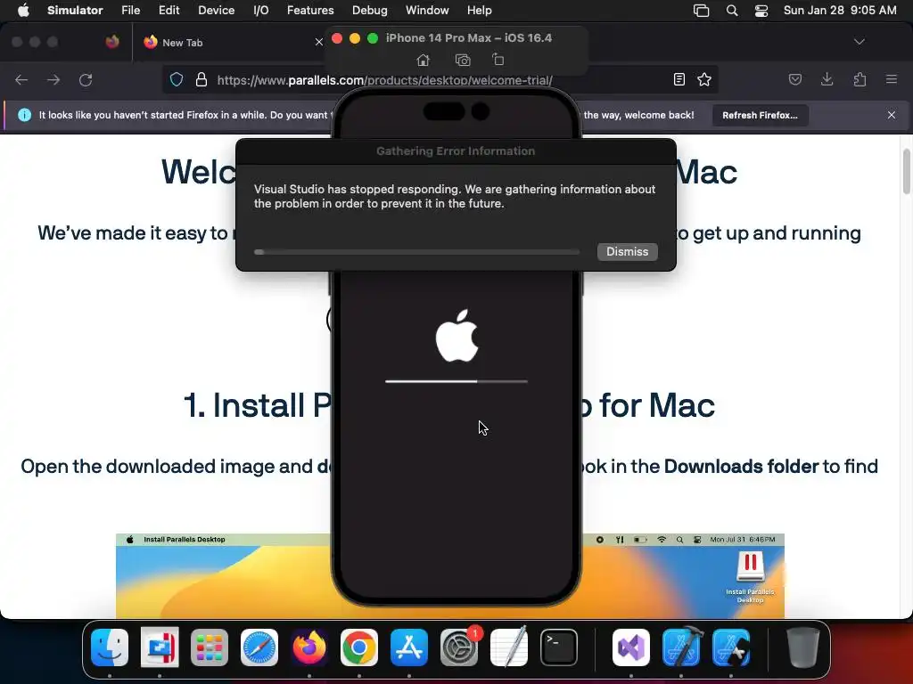The height and width of the screenshot is (684, 913).
Task: Open the Simulator app menu
Action: click(75, 11)
